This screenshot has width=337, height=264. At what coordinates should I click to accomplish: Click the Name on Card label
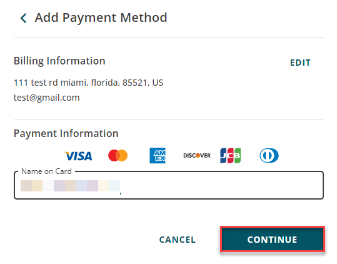tap(46, 171)
